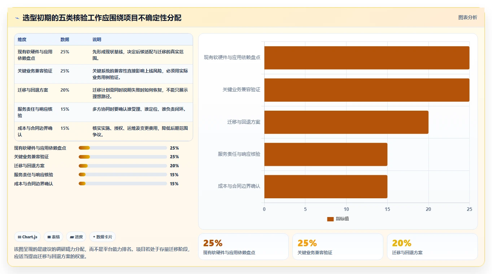492x274 pixels.
Task: Click the description starting 核实实施、授权
Action: coord(140,131)
